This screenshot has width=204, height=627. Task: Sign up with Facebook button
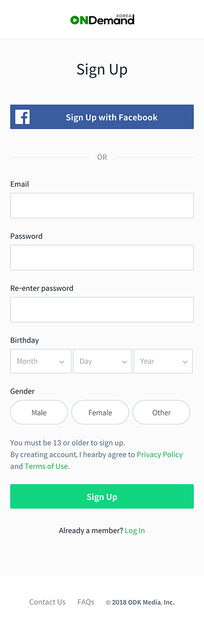pyautogui.click(x=102, y=117)
